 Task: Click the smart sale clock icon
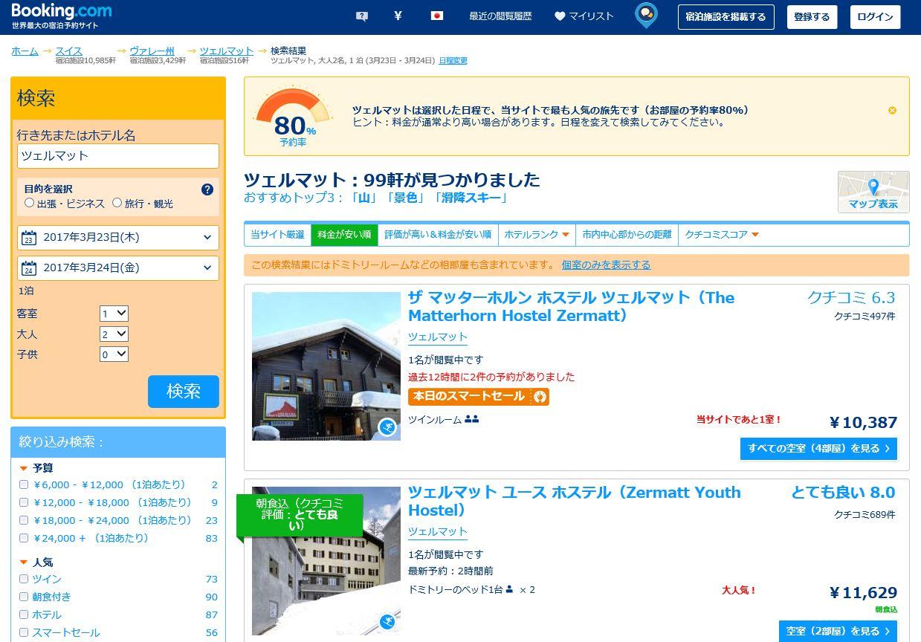[x=540, y=397]
